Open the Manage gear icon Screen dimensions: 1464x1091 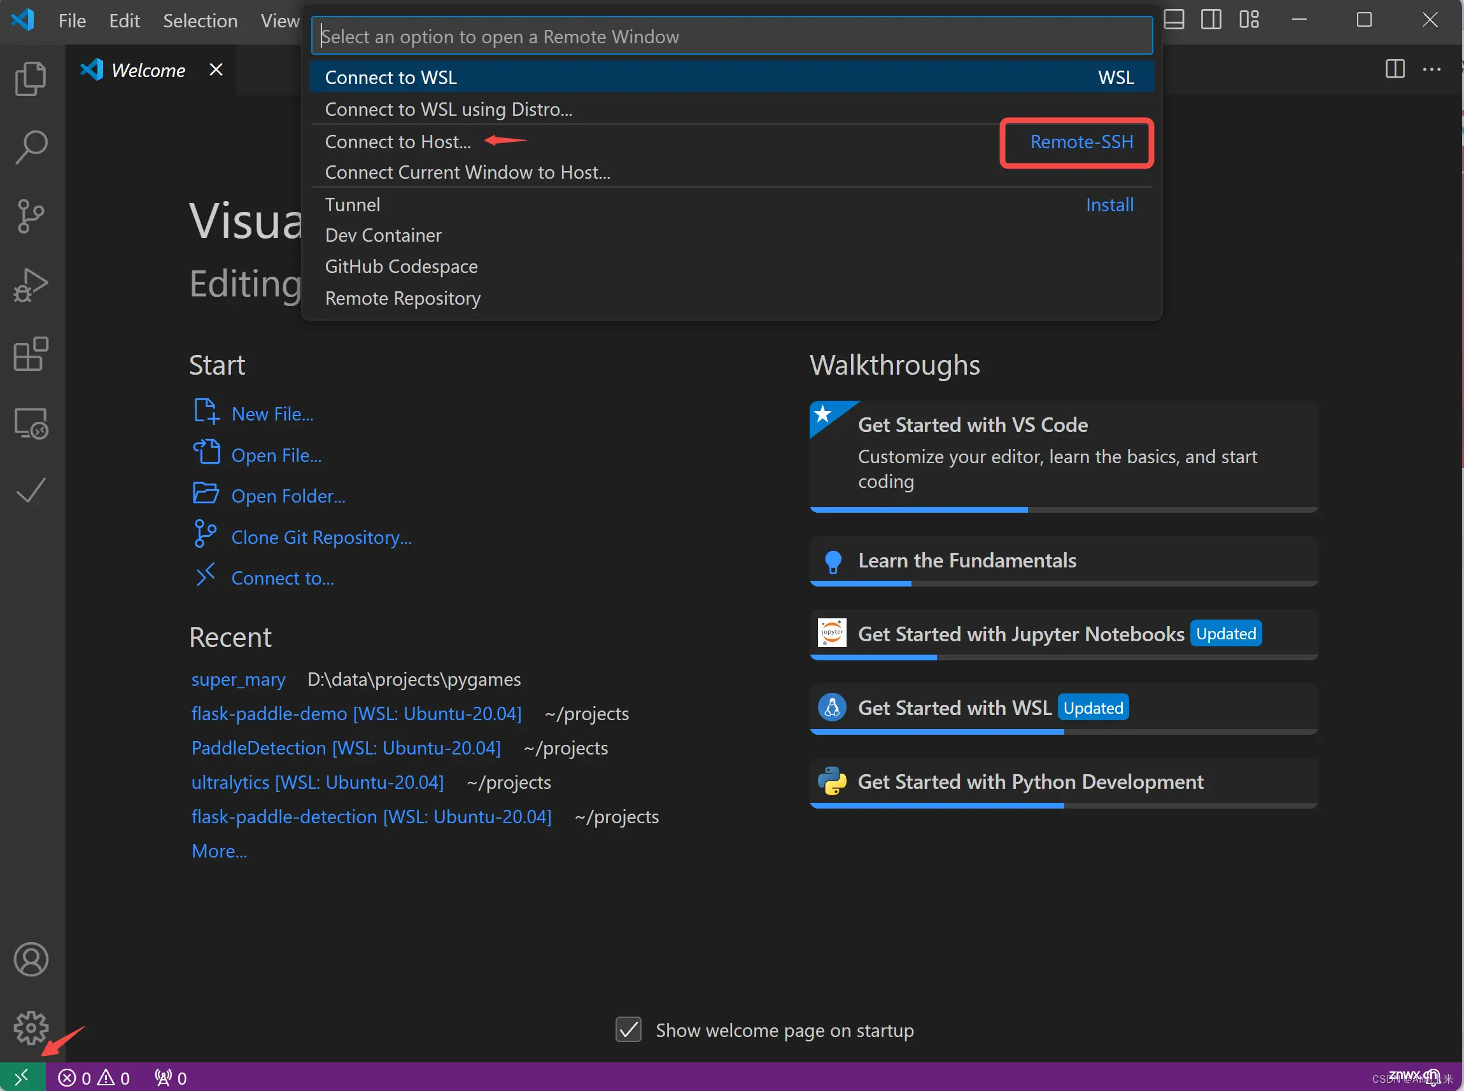(x=31, y=1027)
